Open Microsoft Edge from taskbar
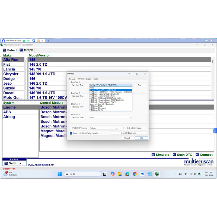The height and width of the screenshot is (217, 217). (x=127, y=174)
